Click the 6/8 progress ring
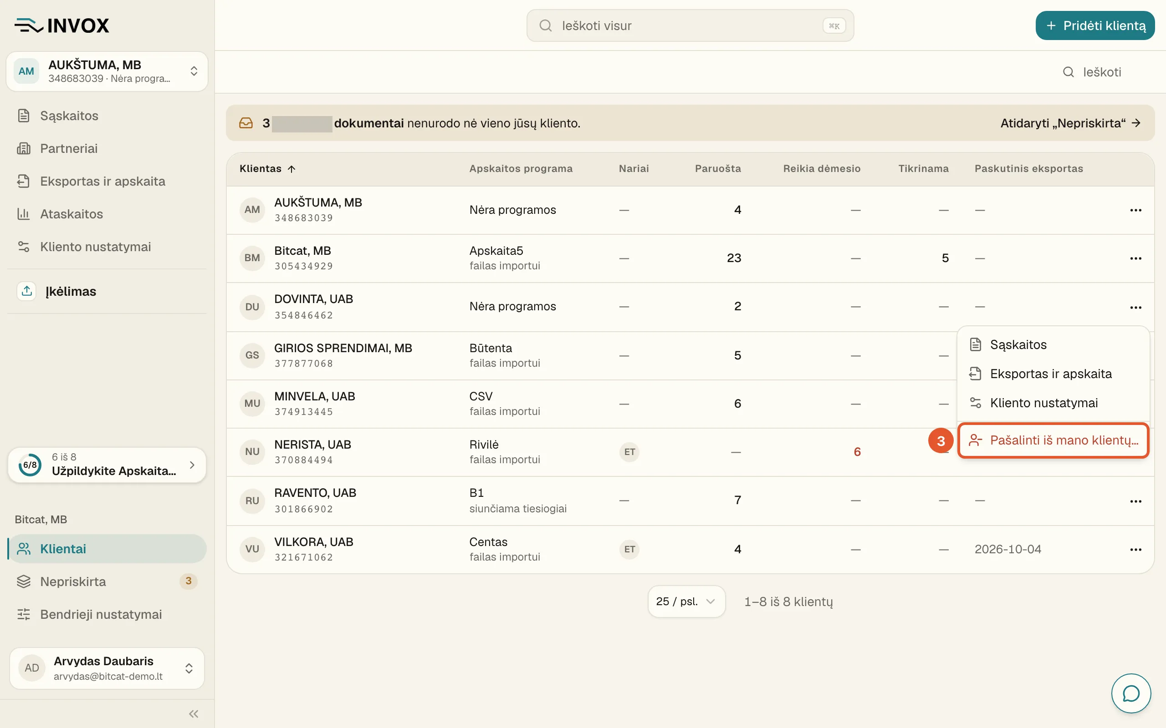 tap(30, 465)
